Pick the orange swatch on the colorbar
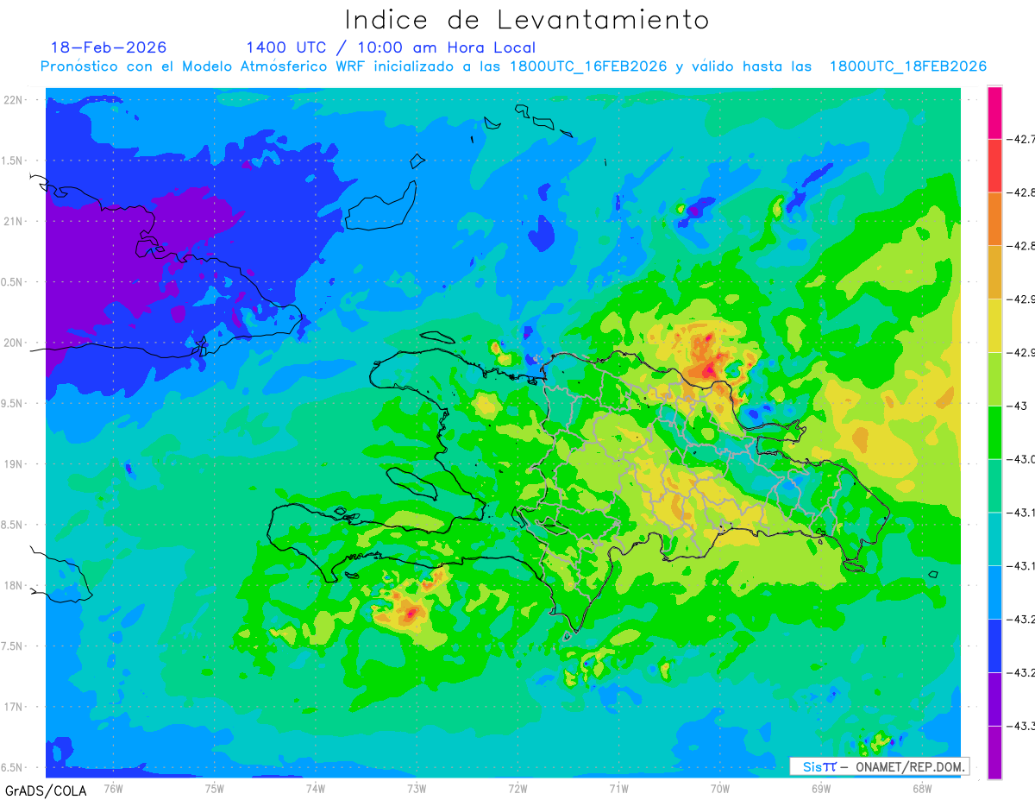1035x800 pixels. pos(994,218)
